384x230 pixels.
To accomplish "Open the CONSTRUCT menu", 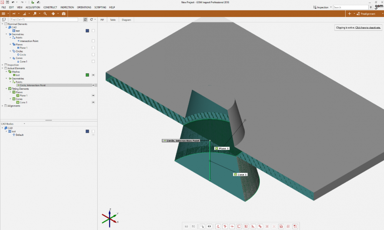I will point(50,7).
